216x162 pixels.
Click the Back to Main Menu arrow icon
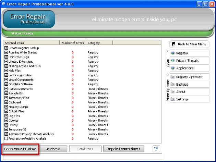173,44
